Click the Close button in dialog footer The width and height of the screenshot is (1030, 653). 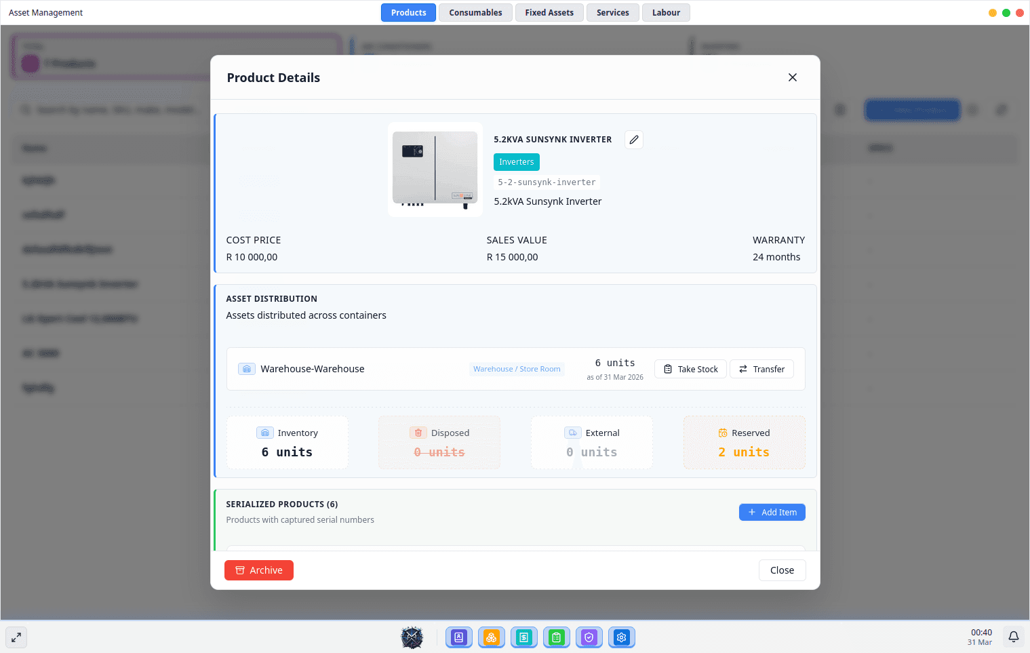coord(782,570)
